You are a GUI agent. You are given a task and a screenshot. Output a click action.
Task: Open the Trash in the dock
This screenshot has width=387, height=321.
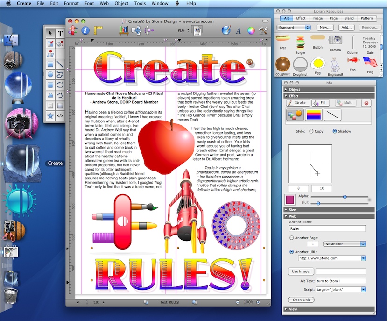11,296
